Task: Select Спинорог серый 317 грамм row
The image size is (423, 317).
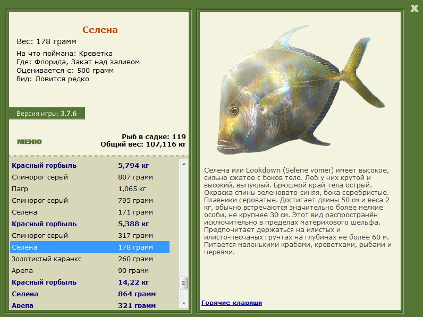Action: [90, 236]
